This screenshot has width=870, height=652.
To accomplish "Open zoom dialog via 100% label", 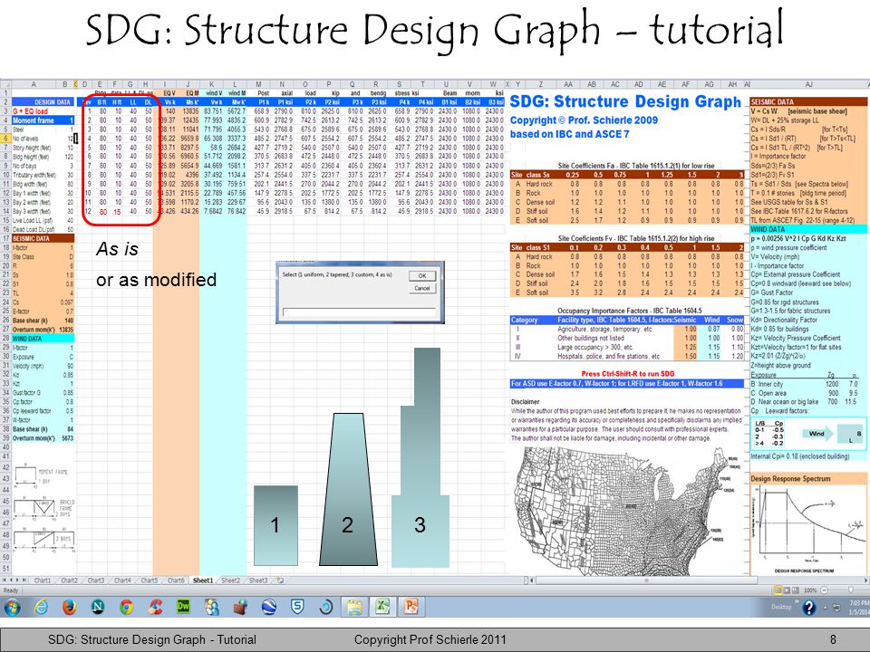I will pyautogui.click(x=810, y=590).
